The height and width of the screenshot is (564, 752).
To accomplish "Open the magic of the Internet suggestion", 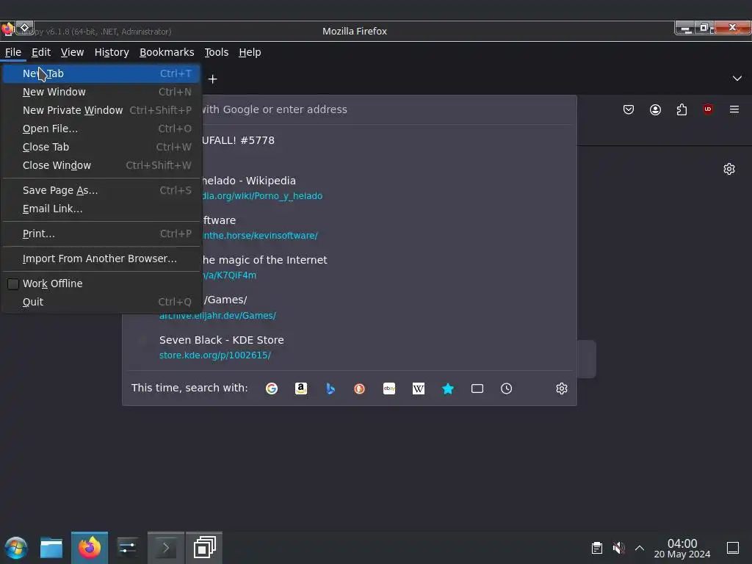I will 264,260.
